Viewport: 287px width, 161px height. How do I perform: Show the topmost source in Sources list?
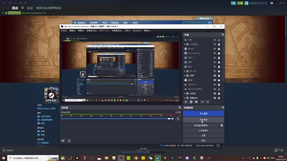point(215,40)
